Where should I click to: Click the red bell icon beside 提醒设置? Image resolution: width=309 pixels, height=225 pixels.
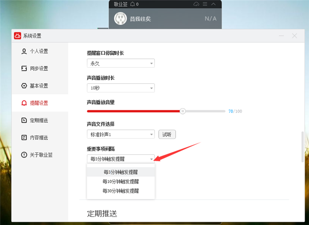click(24, 103)
